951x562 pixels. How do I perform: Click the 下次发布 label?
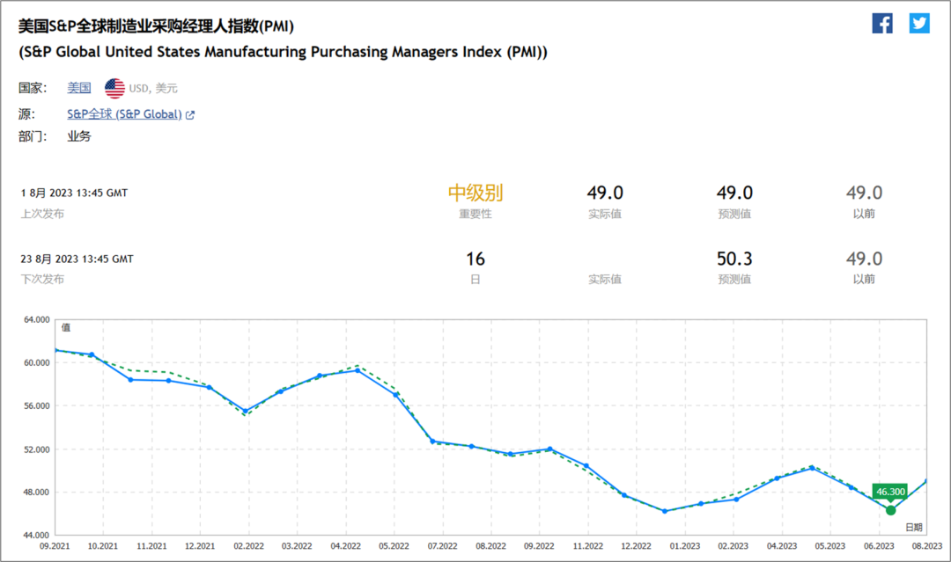(x=42, y=279)
